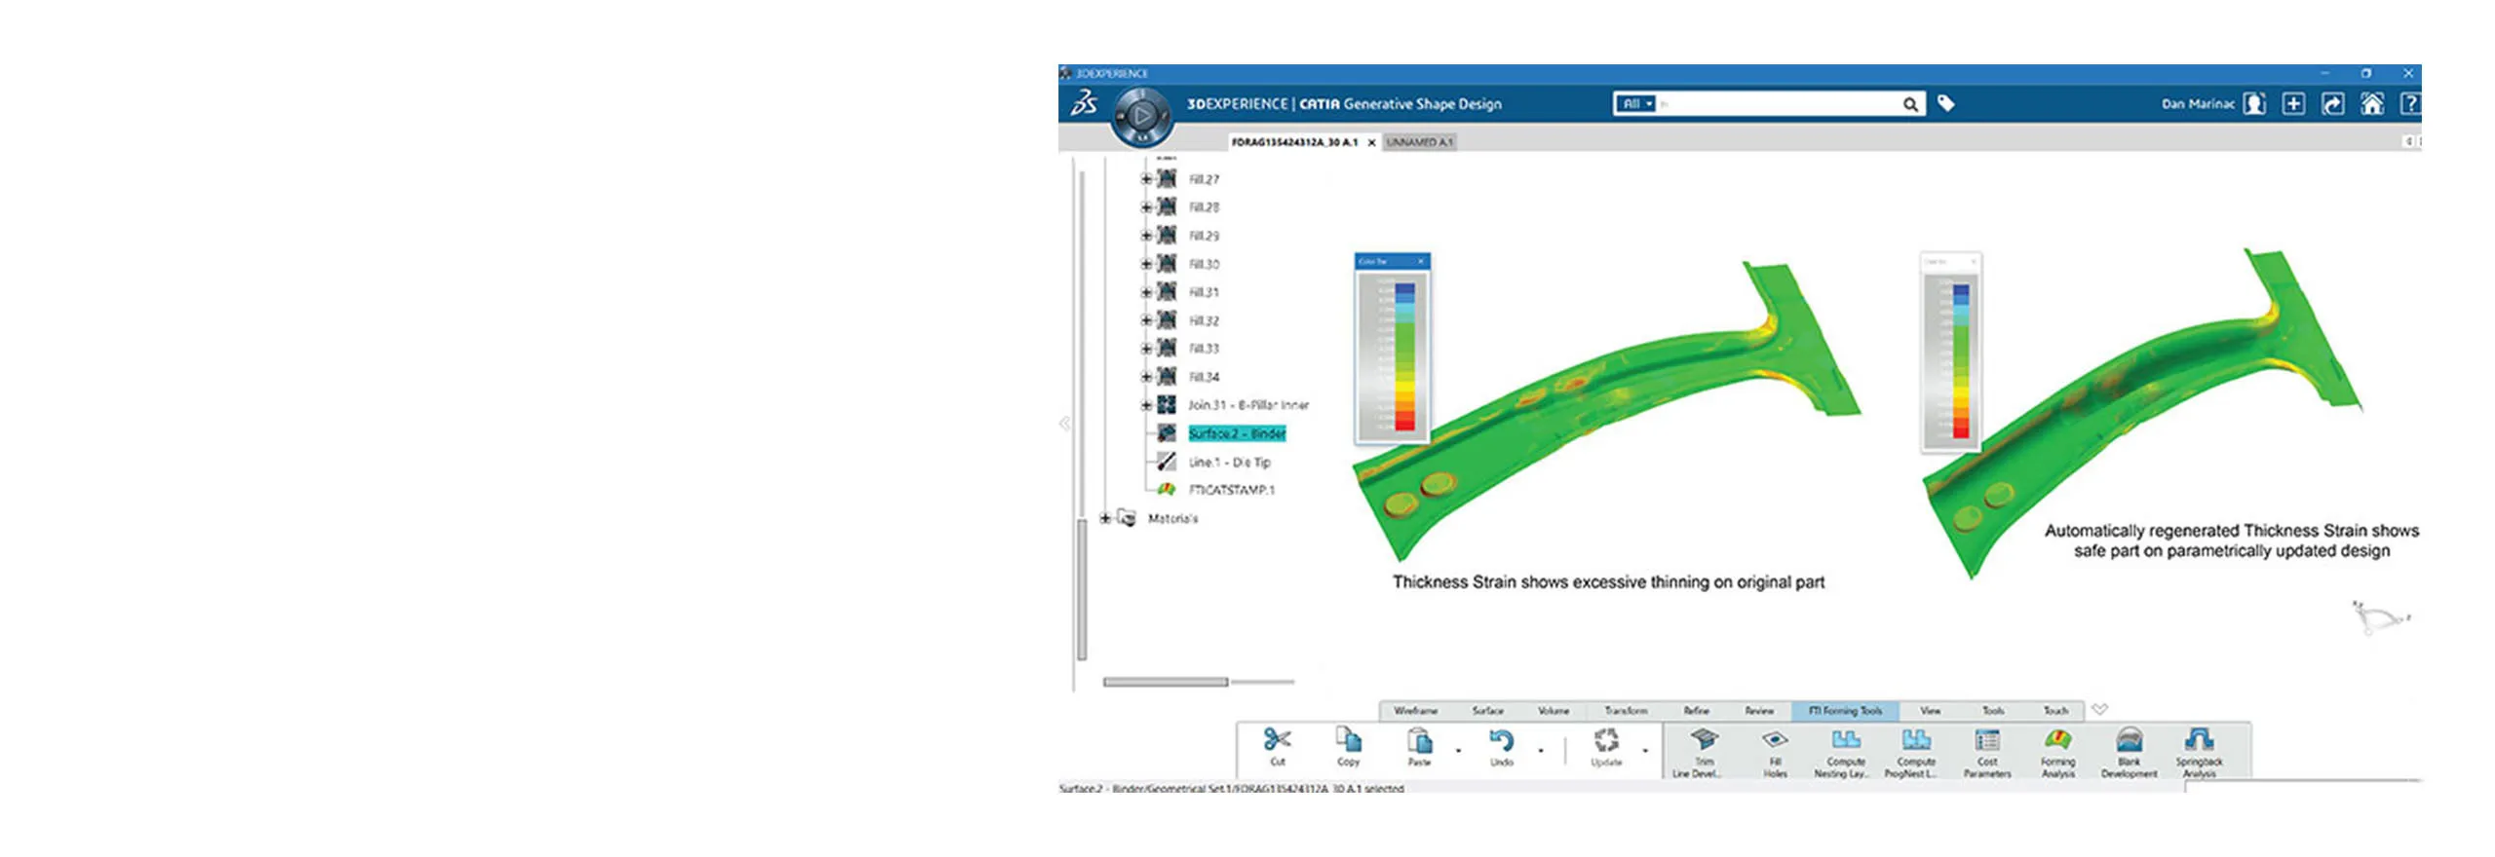Select the Fill.33 tree item

pos(1204,349)
